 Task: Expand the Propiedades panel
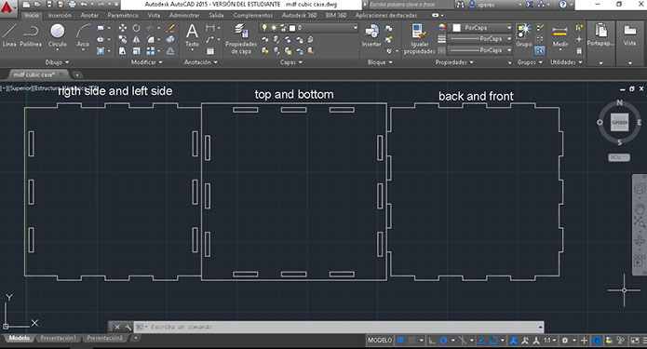click(x=454, y=62)
